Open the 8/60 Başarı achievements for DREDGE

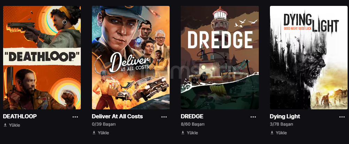coord(193,124)
